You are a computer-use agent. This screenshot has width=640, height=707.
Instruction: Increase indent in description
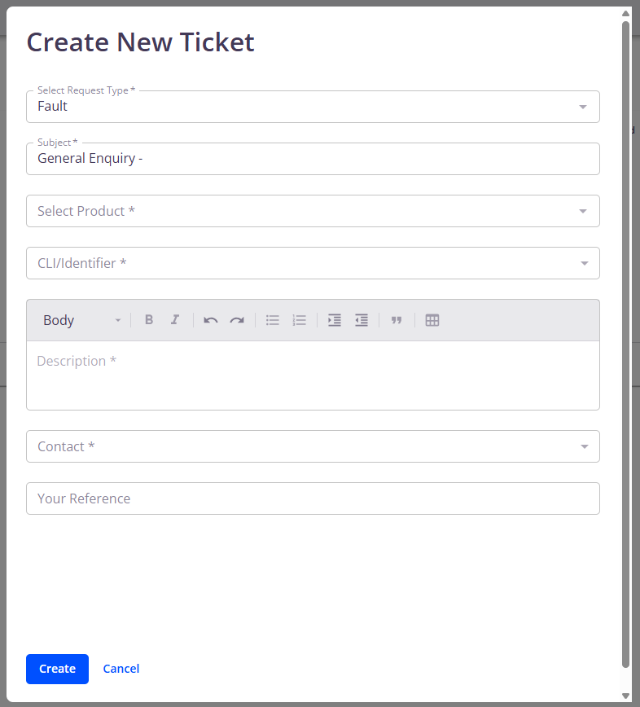(x=335, y=320)
